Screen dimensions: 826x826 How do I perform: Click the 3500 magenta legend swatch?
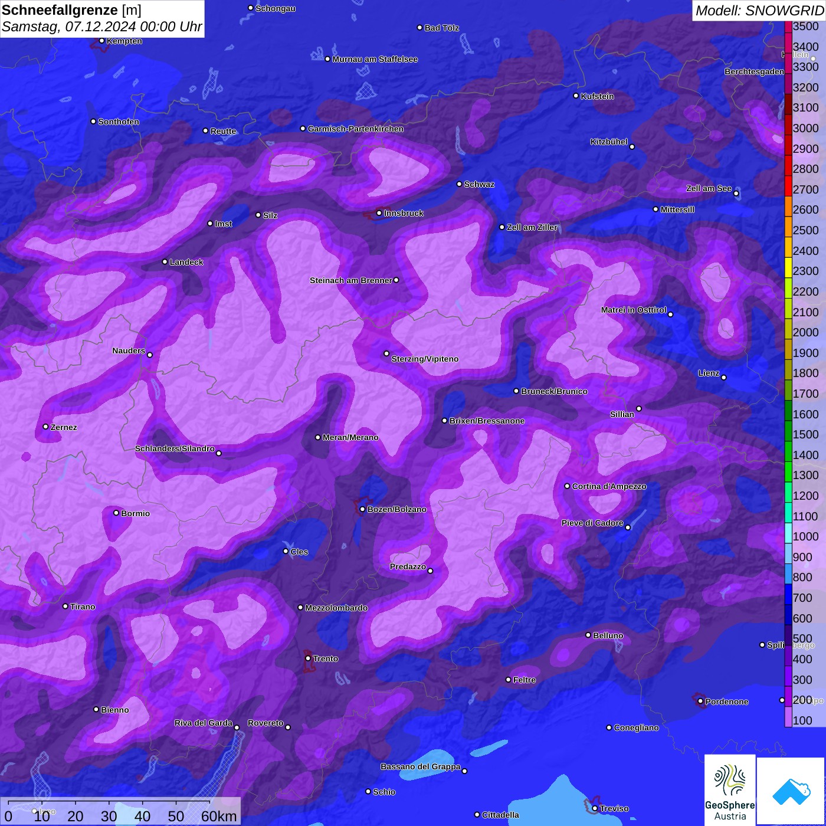pos(788,27)
